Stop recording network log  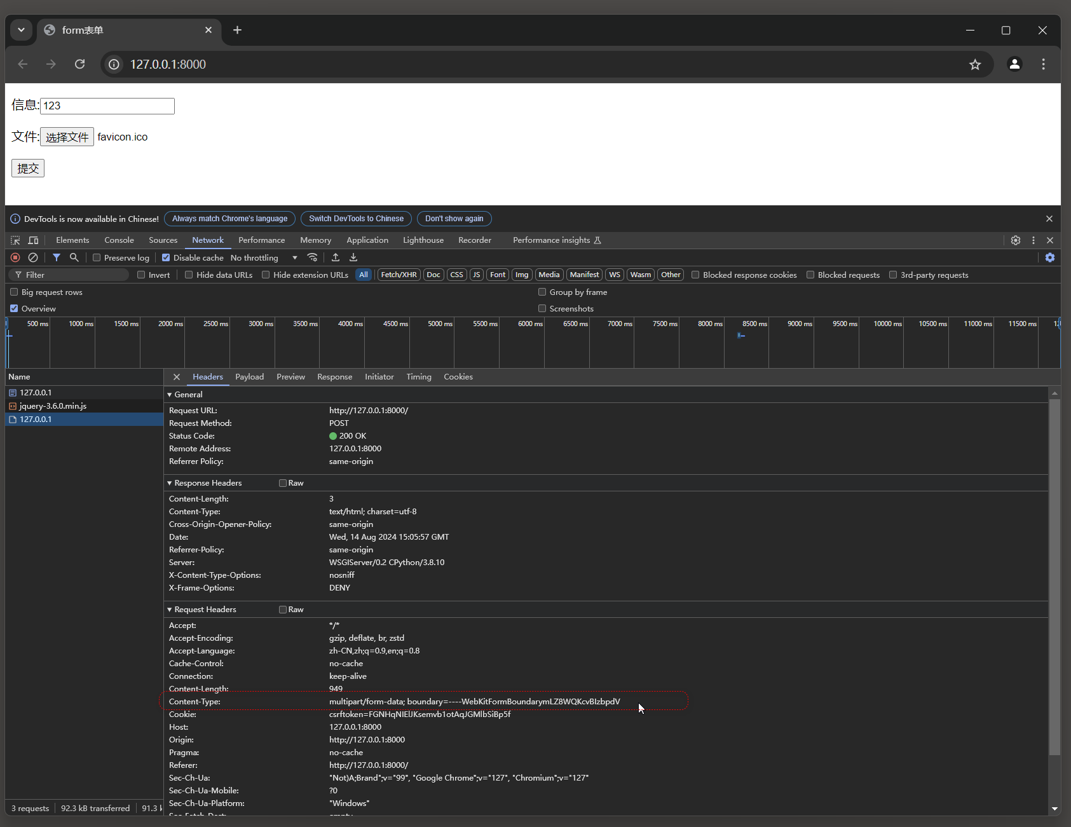(15, 257)
